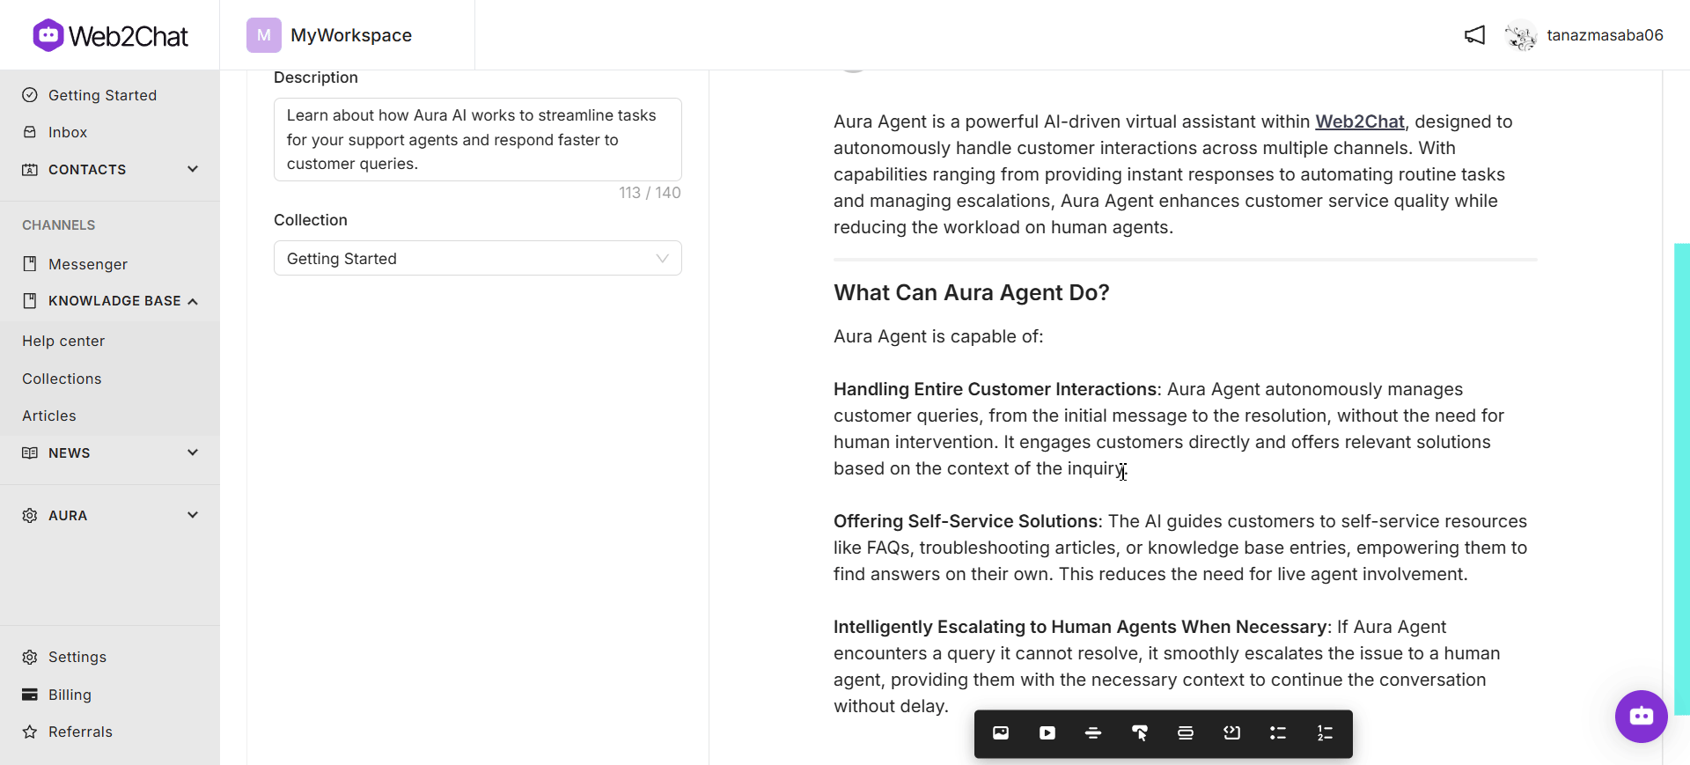
Task: Click the MyWorkspace M badge
Action: coord(264,35)
